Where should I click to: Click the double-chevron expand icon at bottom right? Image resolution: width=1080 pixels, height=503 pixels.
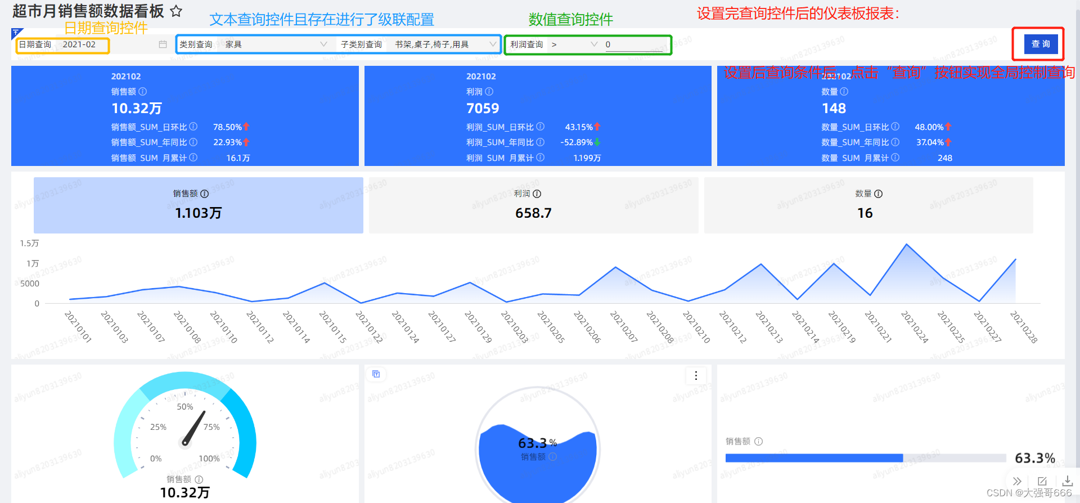1017,481
